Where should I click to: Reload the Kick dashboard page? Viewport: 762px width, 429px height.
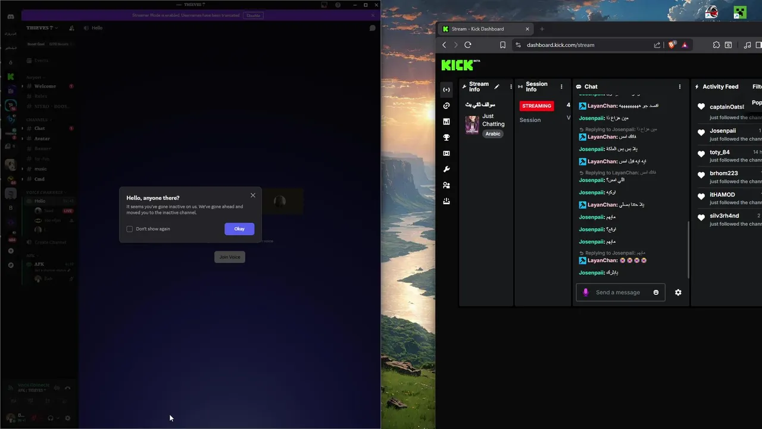(468, 45)
